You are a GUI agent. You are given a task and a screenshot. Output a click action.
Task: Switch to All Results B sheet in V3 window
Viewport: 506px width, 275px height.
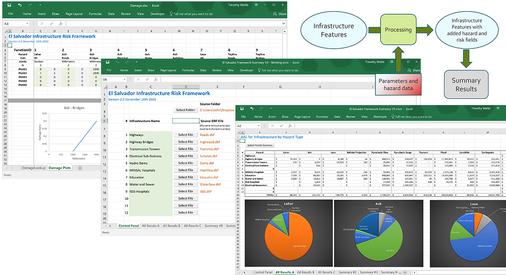pos(171,226)
